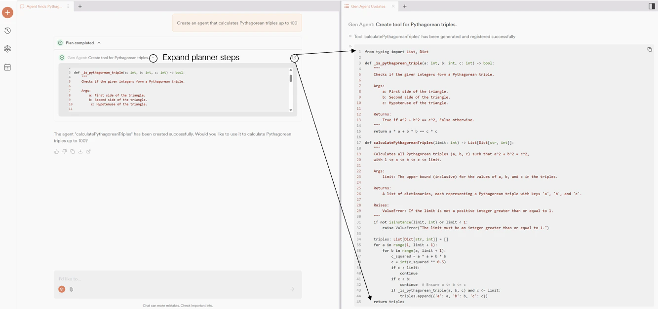Screen dimensions: 658x309
Task: Start a new chat with the plus icon
Action: click(7, 12)
